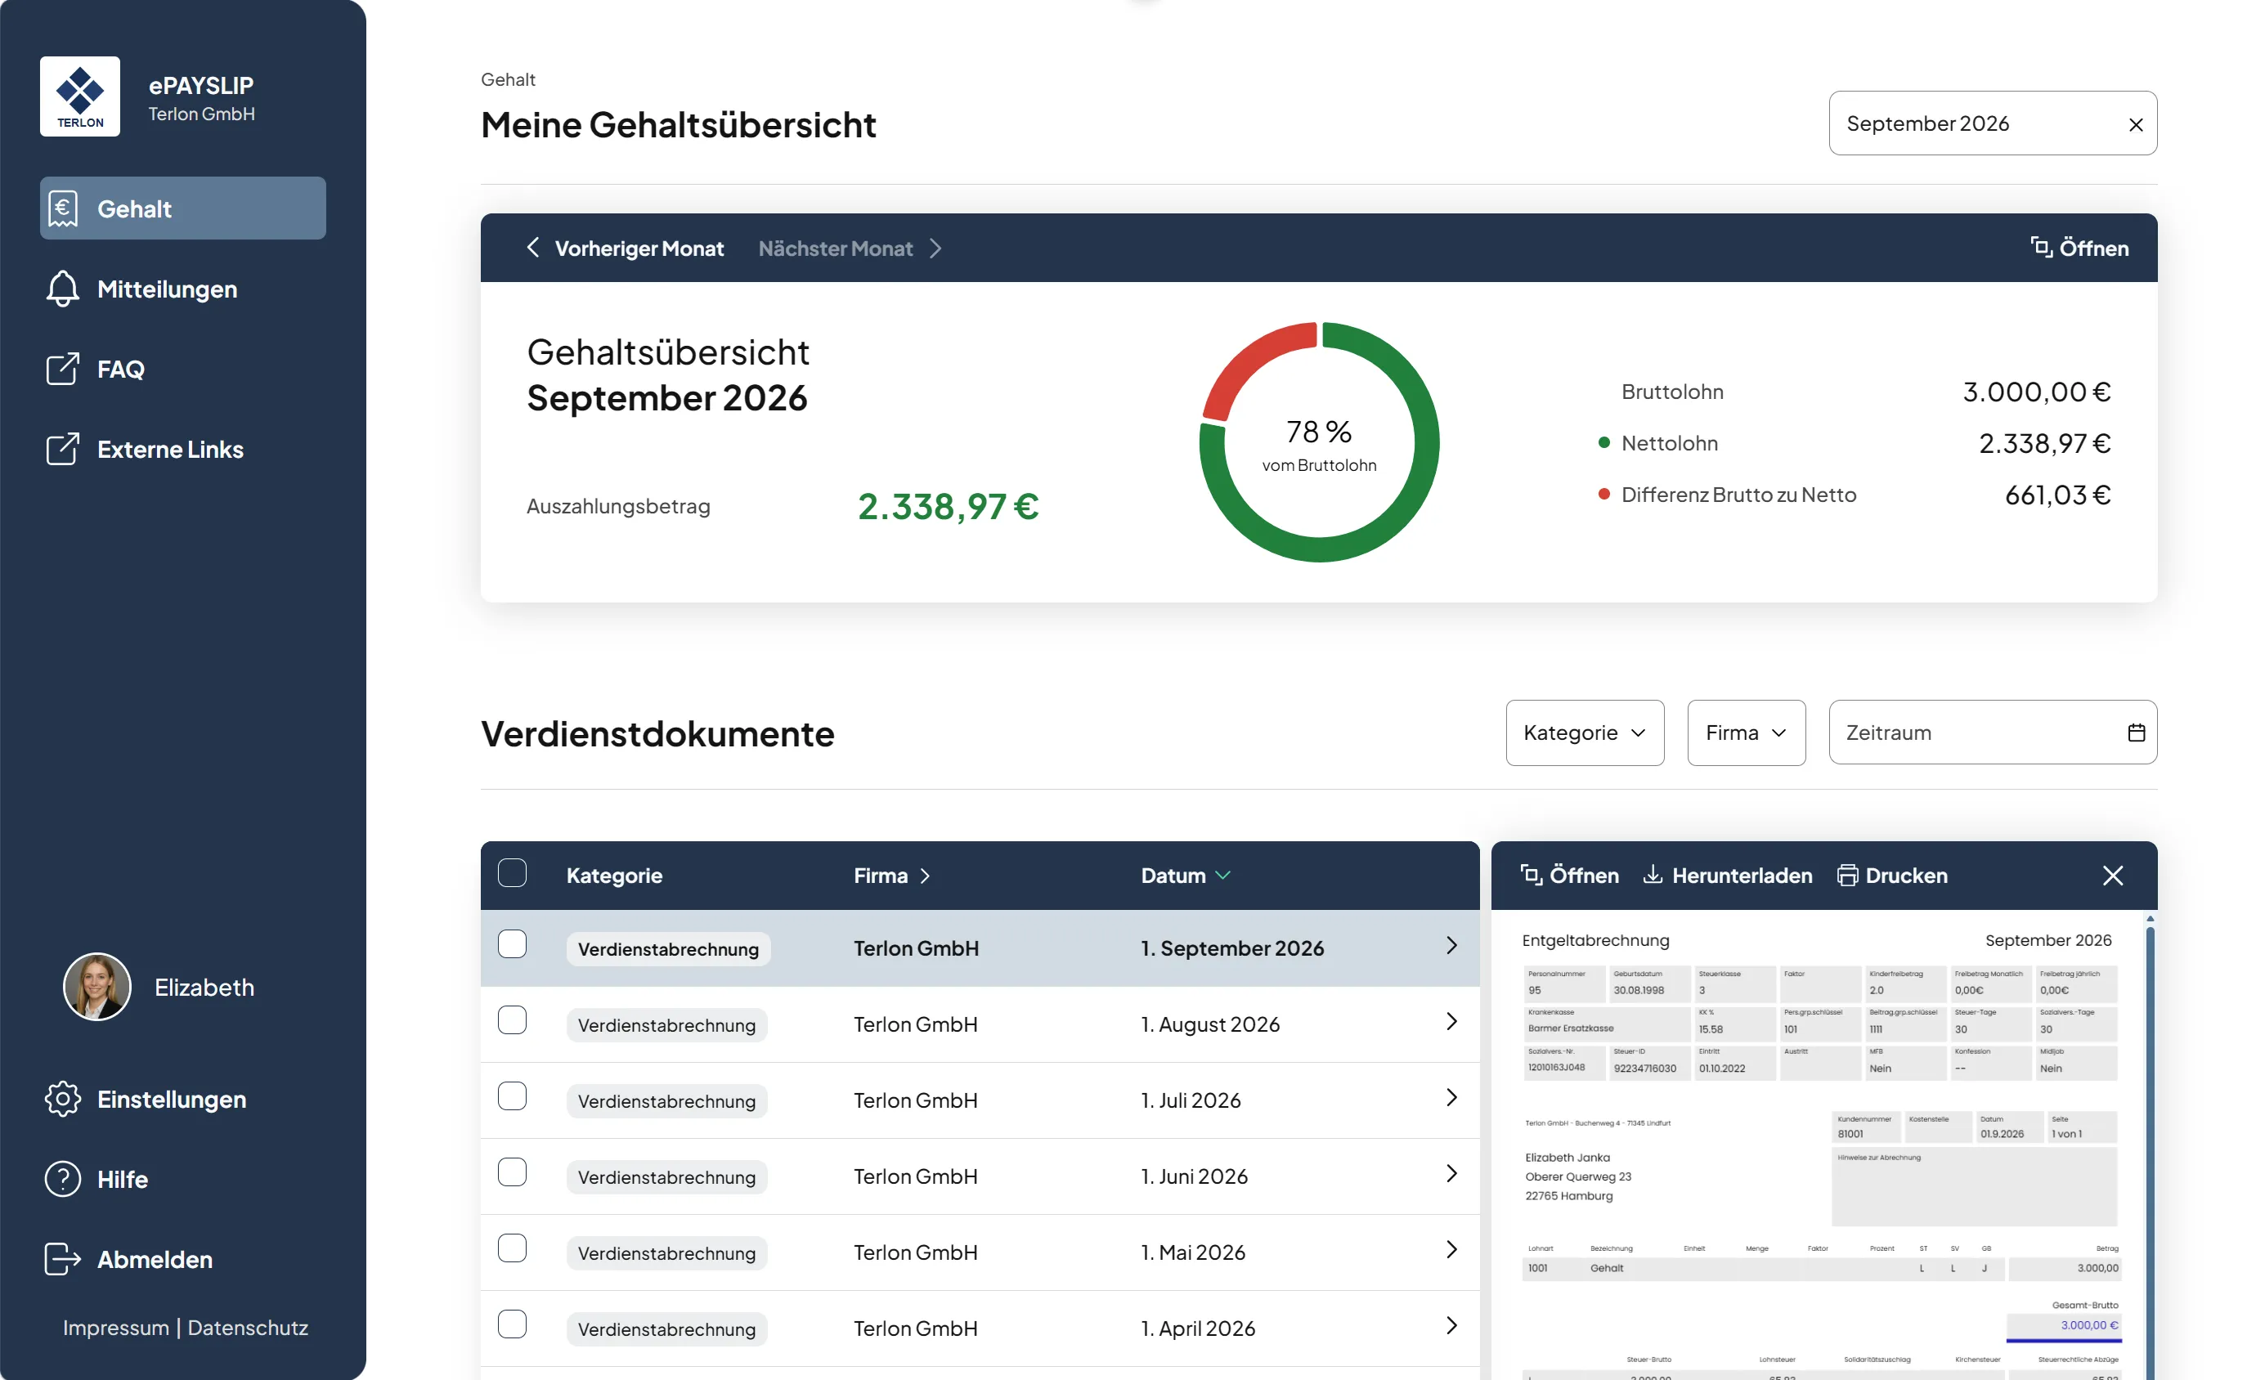Screen dimensions: 2265x1380
Task: Expand the 1. Mai 2026 row chevron
Action: (x=1451, y=1249)
